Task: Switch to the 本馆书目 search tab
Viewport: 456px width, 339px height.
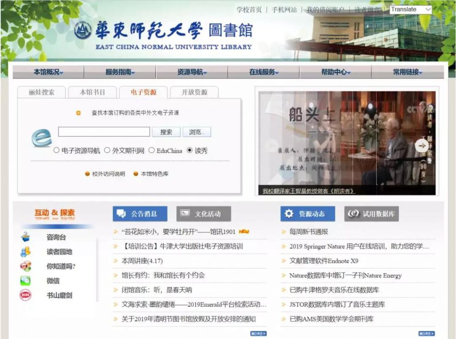Action: click(x=92, y=93)
